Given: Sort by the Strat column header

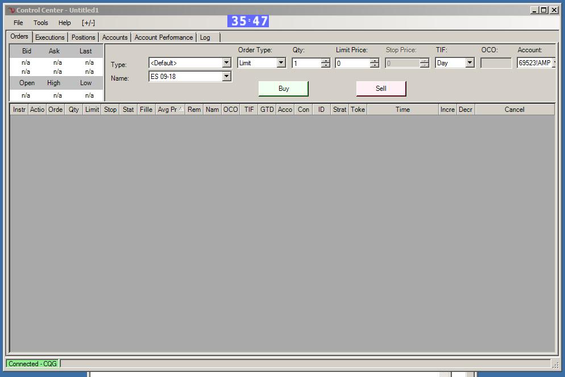Looking at the screenshot, I should (339, 110).
